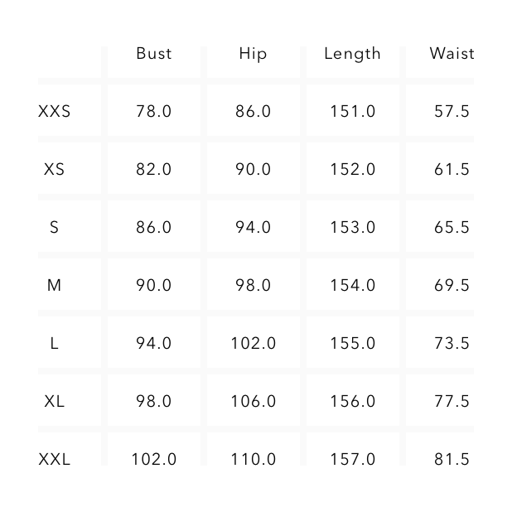512x512 pixels.
Task: Select the XL size row label
Action: point(55,401)
